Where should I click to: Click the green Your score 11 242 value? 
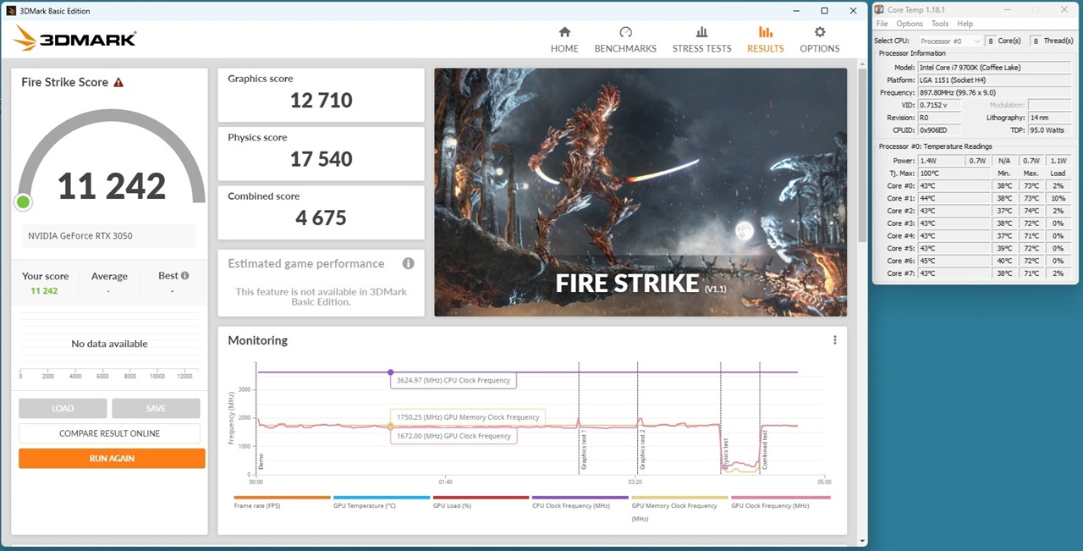(x=44, y=291)
